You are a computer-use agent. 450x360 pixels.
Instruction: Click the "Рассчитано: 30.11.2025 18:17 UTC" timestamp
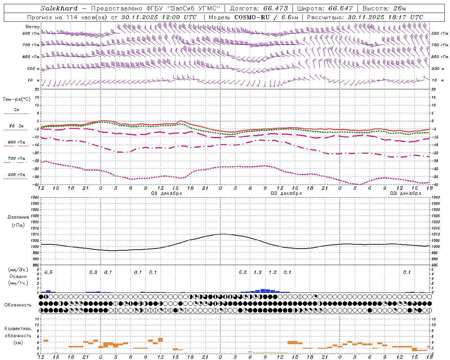click(365, 17)
